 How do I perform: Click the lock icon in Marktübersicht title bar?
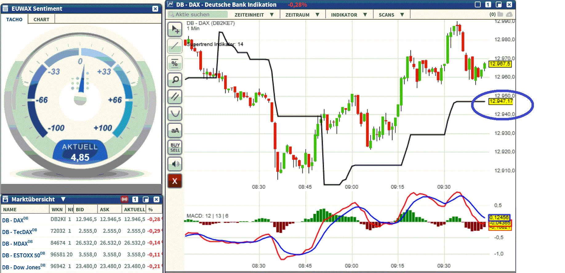pyautogui.click(x=5, y=199)
